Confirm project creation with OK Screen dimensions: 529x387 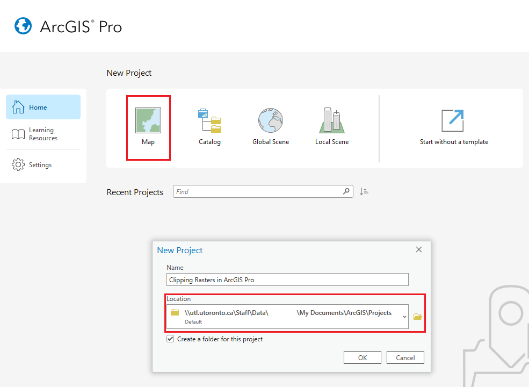pos(362,357)
